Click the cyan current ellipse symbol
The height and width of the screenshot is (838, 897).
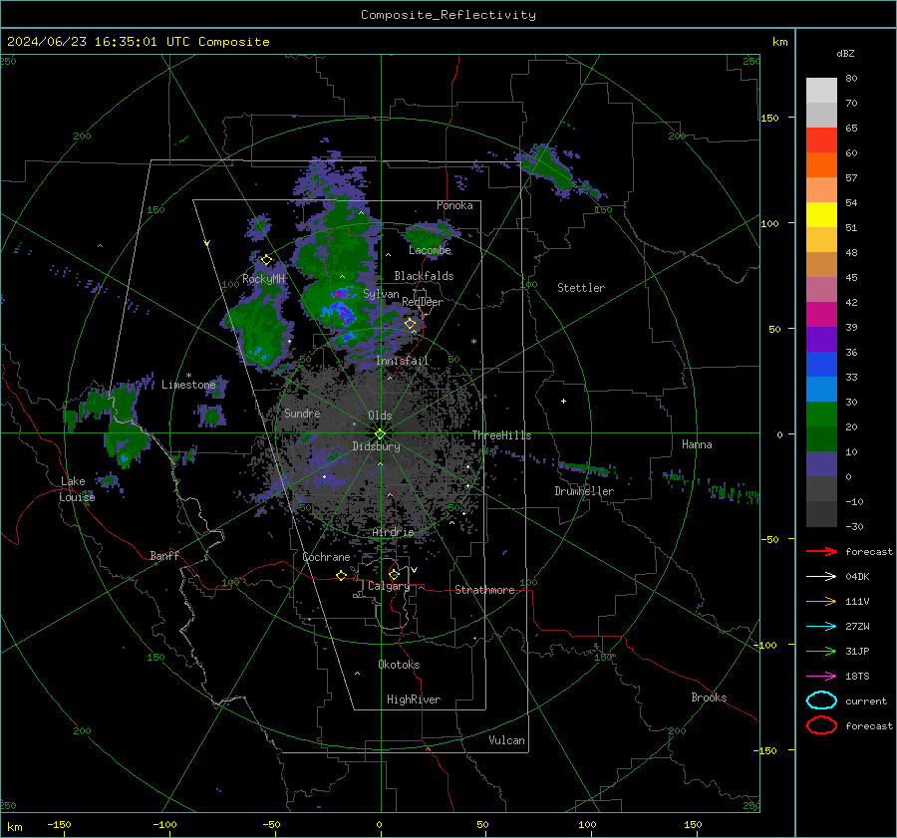click(x=821, y=700)
